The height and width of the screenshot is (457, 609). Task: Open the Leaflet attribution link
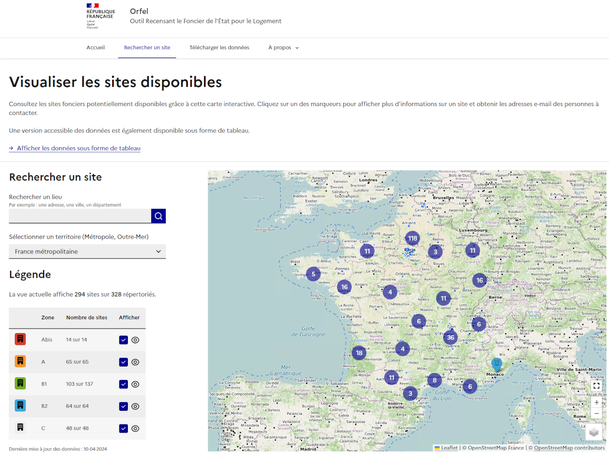449,448
